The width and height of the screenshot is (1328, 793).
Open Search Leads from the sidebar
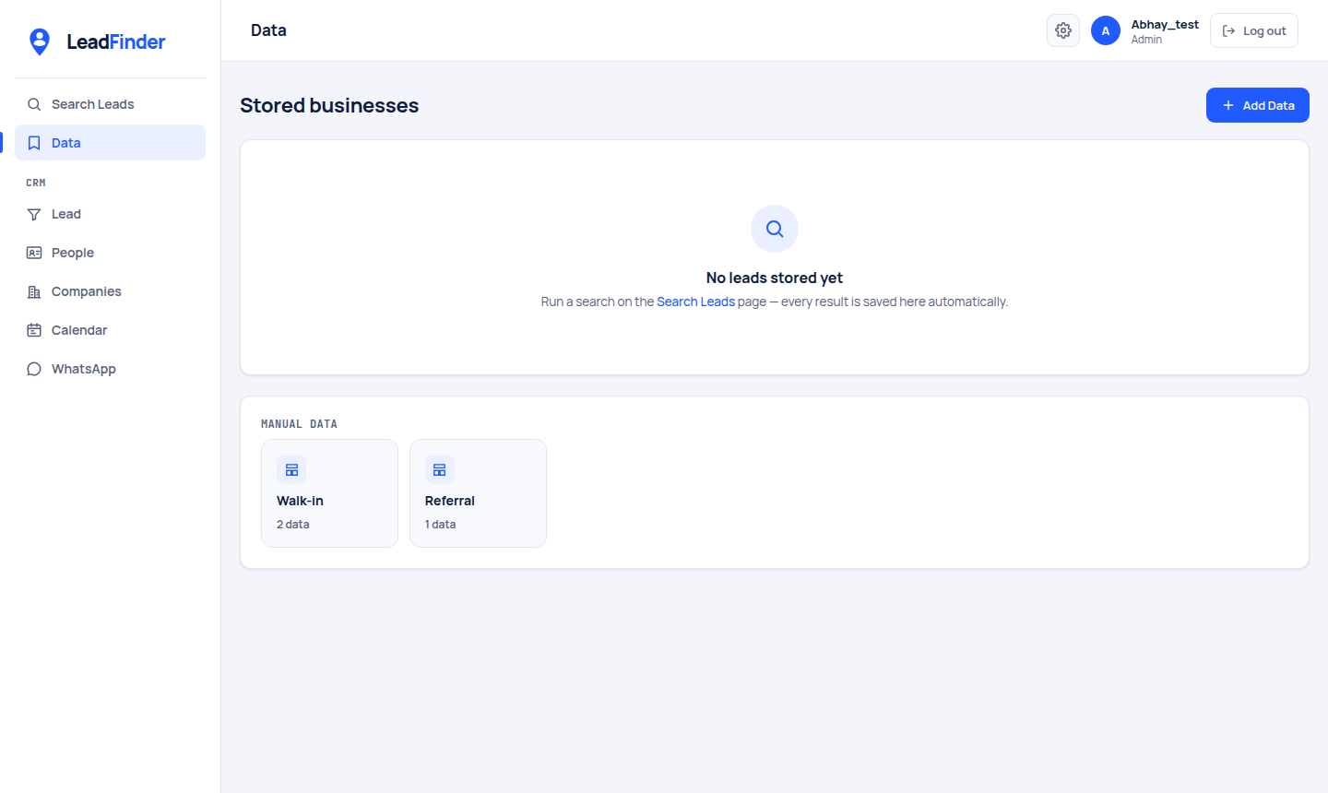[x=110, y=104]
